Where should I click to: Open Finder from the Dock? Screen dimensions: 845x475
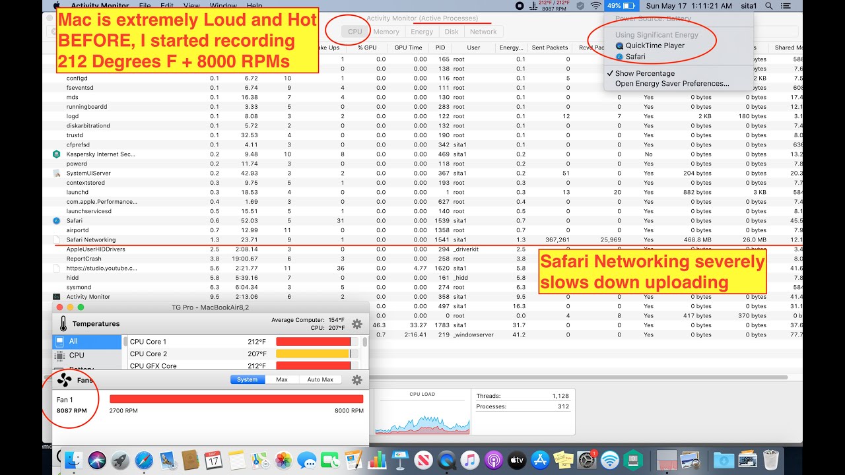(75, 460)
